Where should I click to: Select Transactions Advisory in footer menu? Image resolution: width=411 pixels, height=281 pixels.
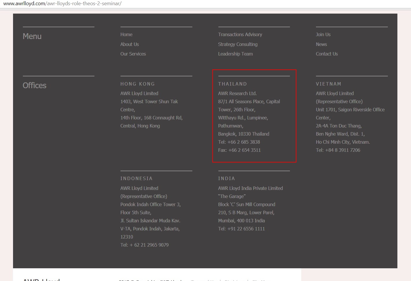point(240,34)
